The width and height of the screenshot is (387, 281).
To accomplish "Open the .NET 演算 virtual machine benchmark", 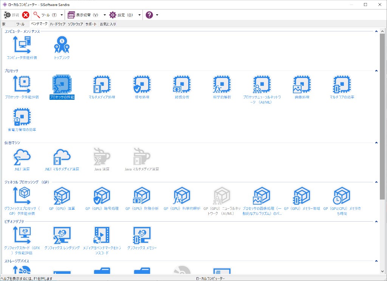I will (x=22, y=156).
